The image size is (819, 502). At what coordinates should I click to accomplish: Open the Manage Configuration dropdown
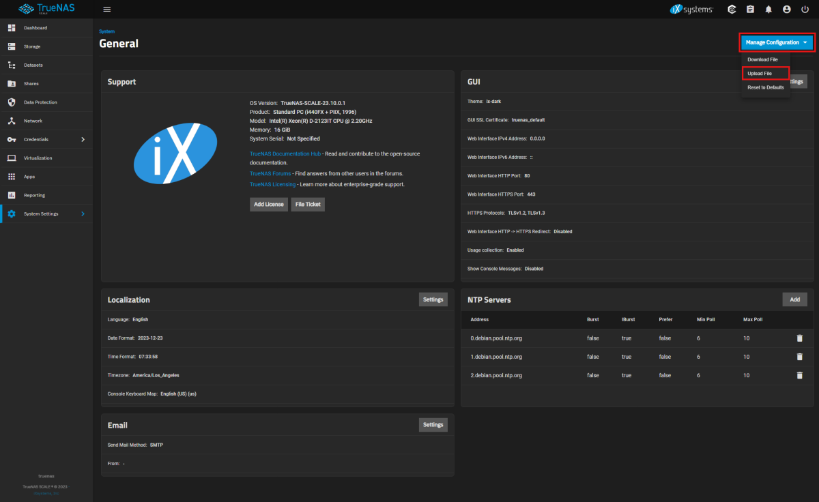tap(777, 42)
